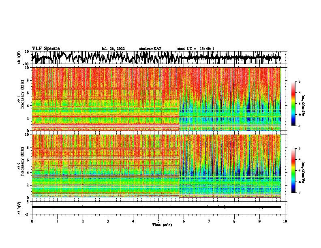Click the log(PSD) label beside ch.2 color scale
This screenshot has height=248, width=321.
click(x=304, y=172)
